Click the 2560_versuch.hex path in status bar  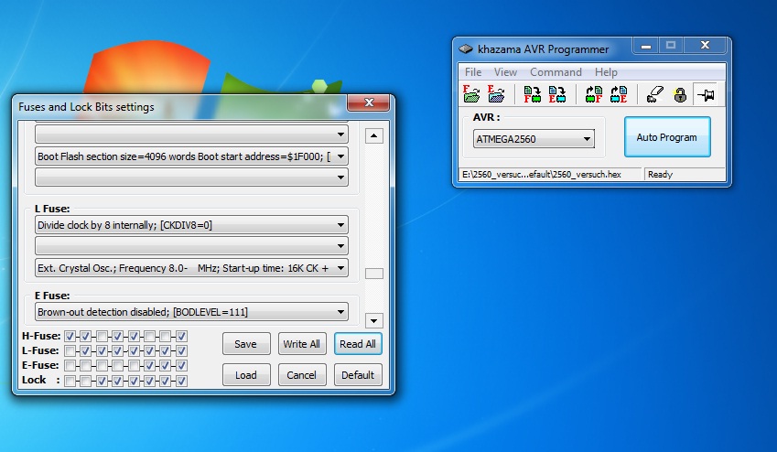tap(542, 175)
